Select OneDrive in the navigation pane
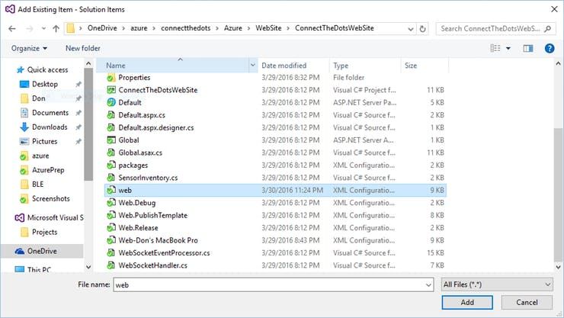The width and height of the screenshot is (564, 318). [x=42, y=251]
